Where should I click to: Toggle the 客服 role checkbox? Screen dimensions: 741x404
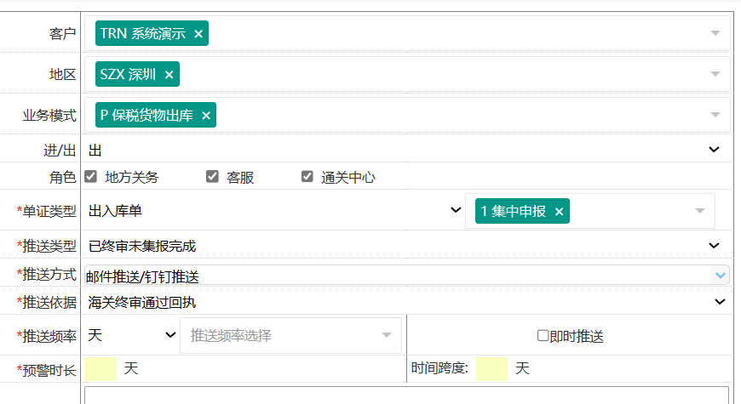click(x=213, y=177)
